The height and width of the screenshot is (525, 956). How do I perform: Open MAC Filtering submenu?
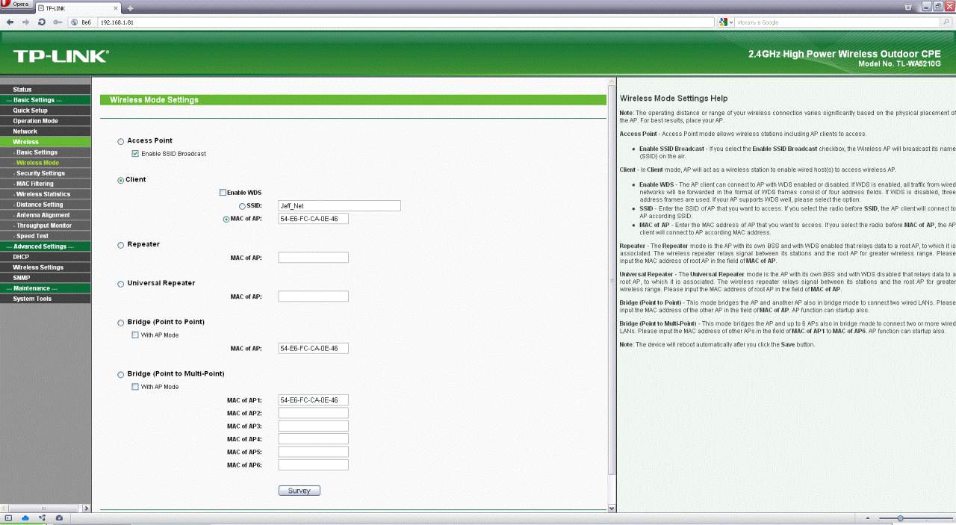[x=46, y=184]
